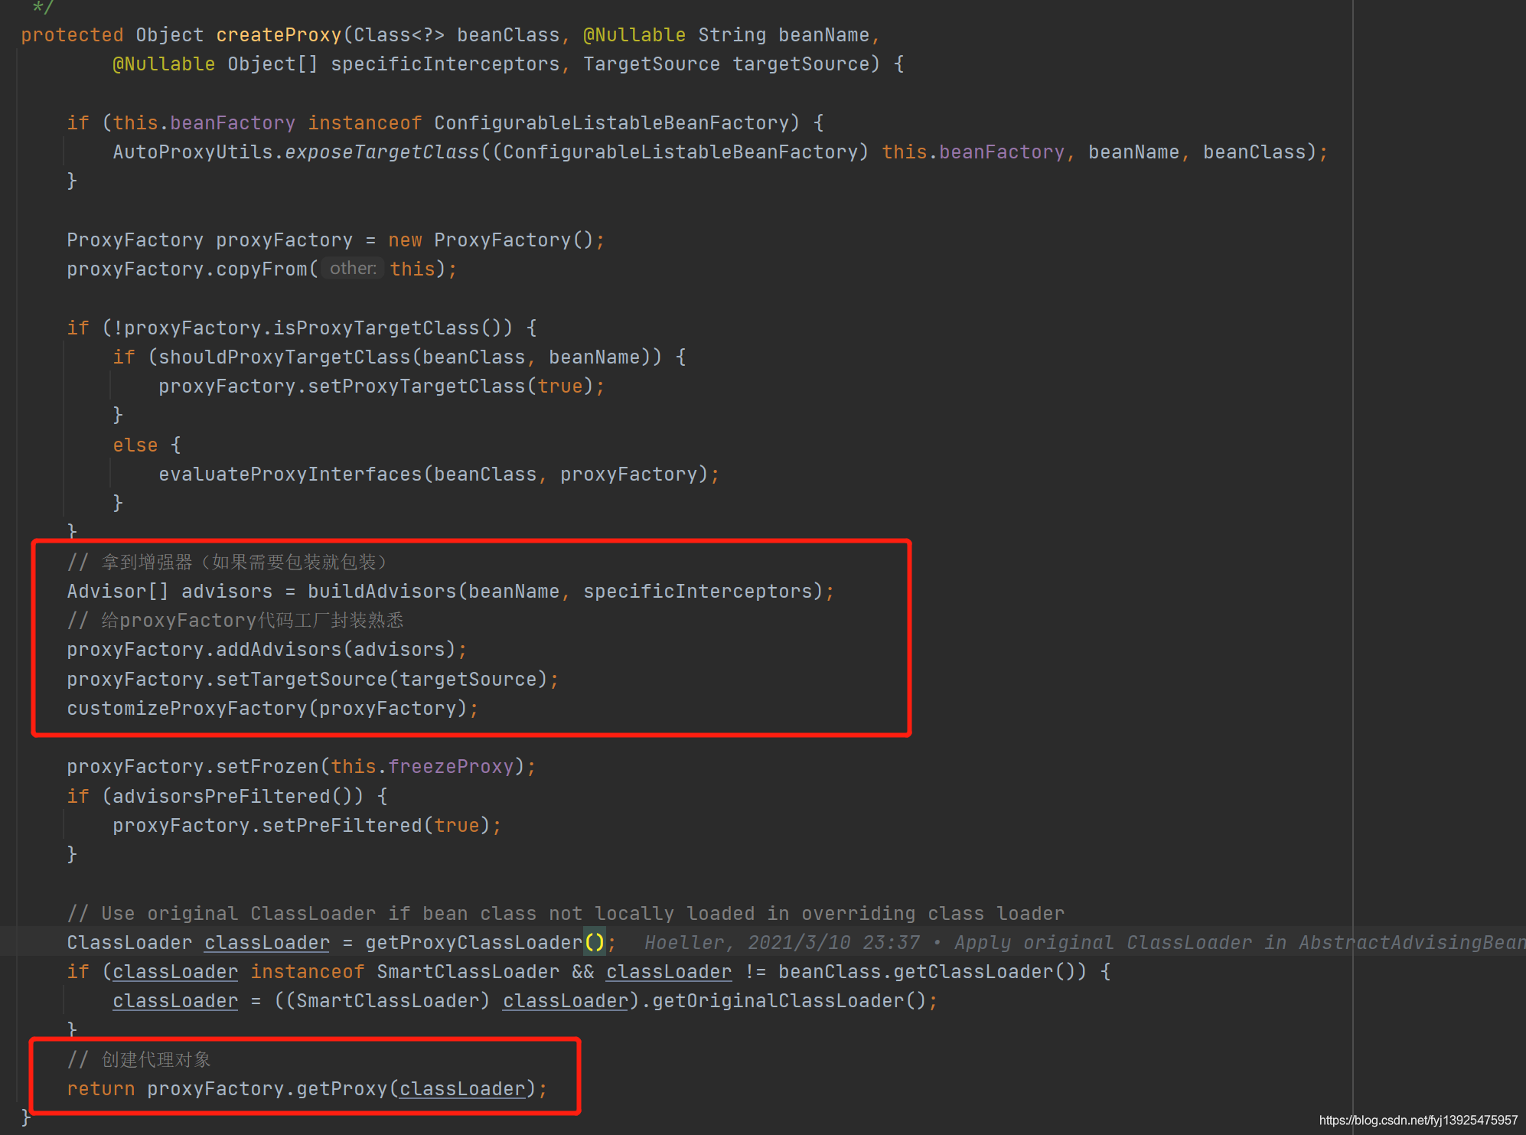Screen dimensions: 1526x1135
Task: Select the protected keyword in the method signature
Action: coord(72,35)
